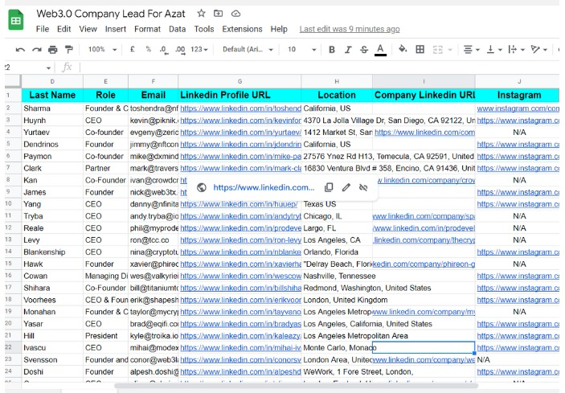Open horizontal align dropdown

pyautogui.click(x=471, y=49)
